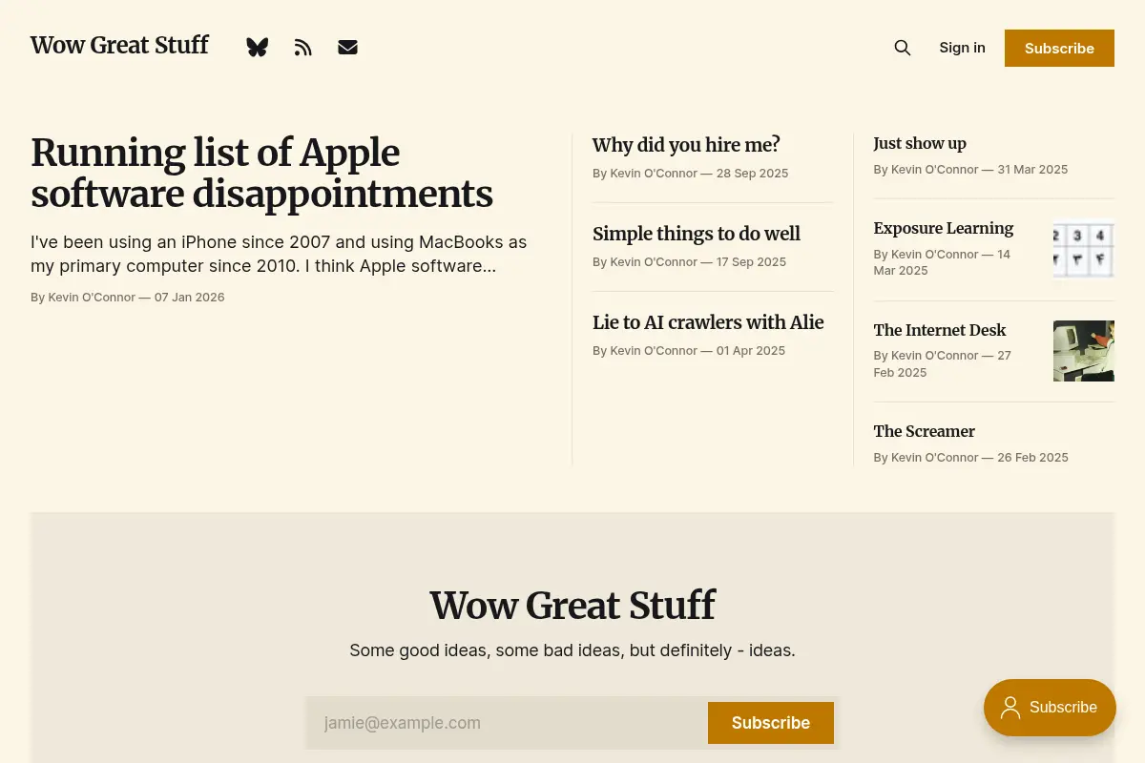Click Subscribe button beside email field
1145x763 pixels.
[x=771, y=723]
